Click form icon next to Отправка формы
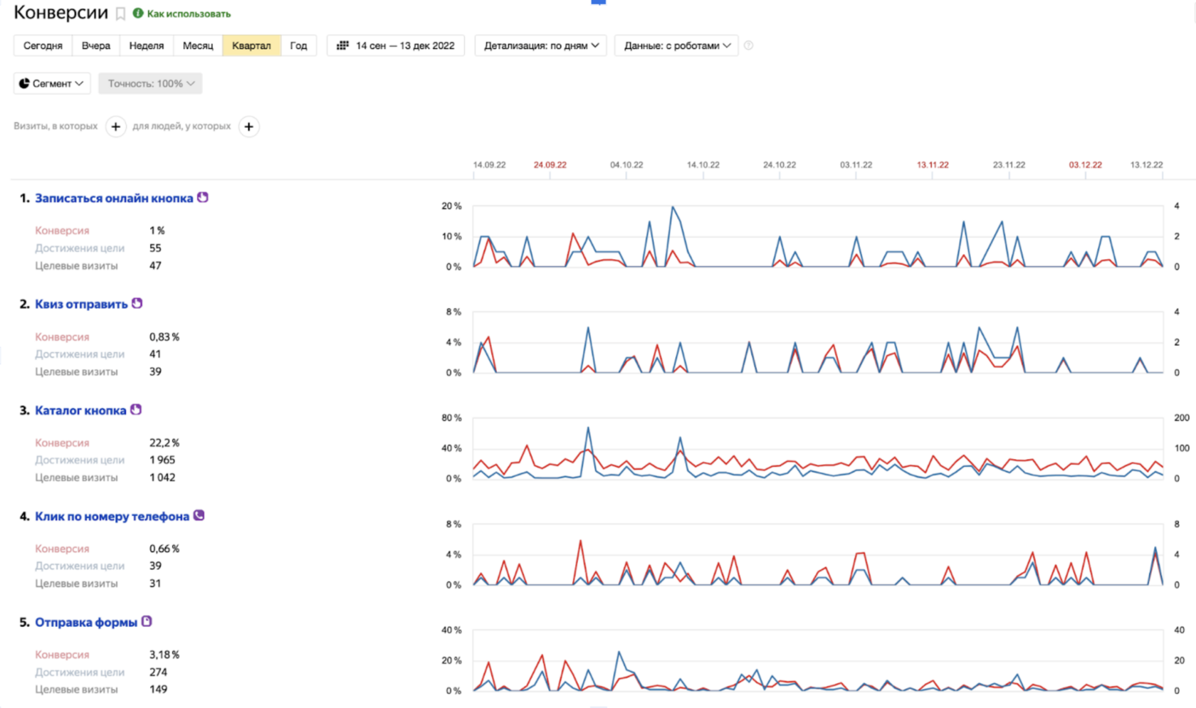Viewport: 1196px width, 708px height. point(147,621)
